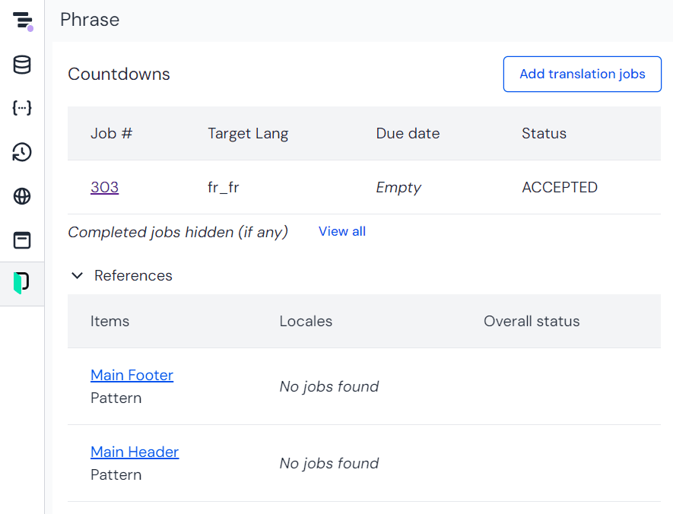Click No jobs found in Main Footer row
Screen dimensions: 673x514
click(x=329, y=386)
